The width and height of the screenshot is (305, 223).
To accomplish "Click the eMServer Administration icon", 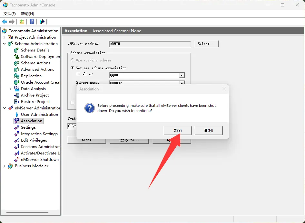I will [x=11, y=108].
